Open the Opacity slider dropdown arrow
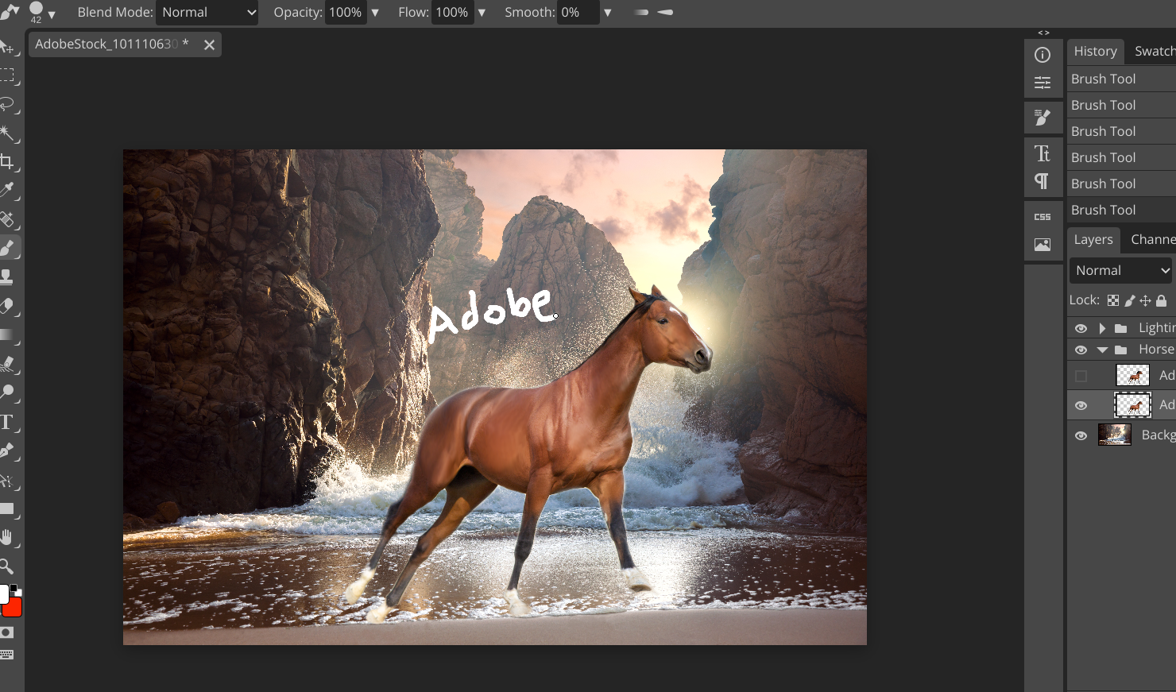Image resolution: width=1176 pixels, height=692 pixels. coord(375,13)
